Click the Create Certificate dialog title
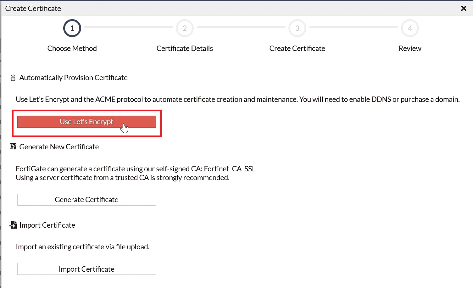 pyautogui.click(x=33, y=8)
